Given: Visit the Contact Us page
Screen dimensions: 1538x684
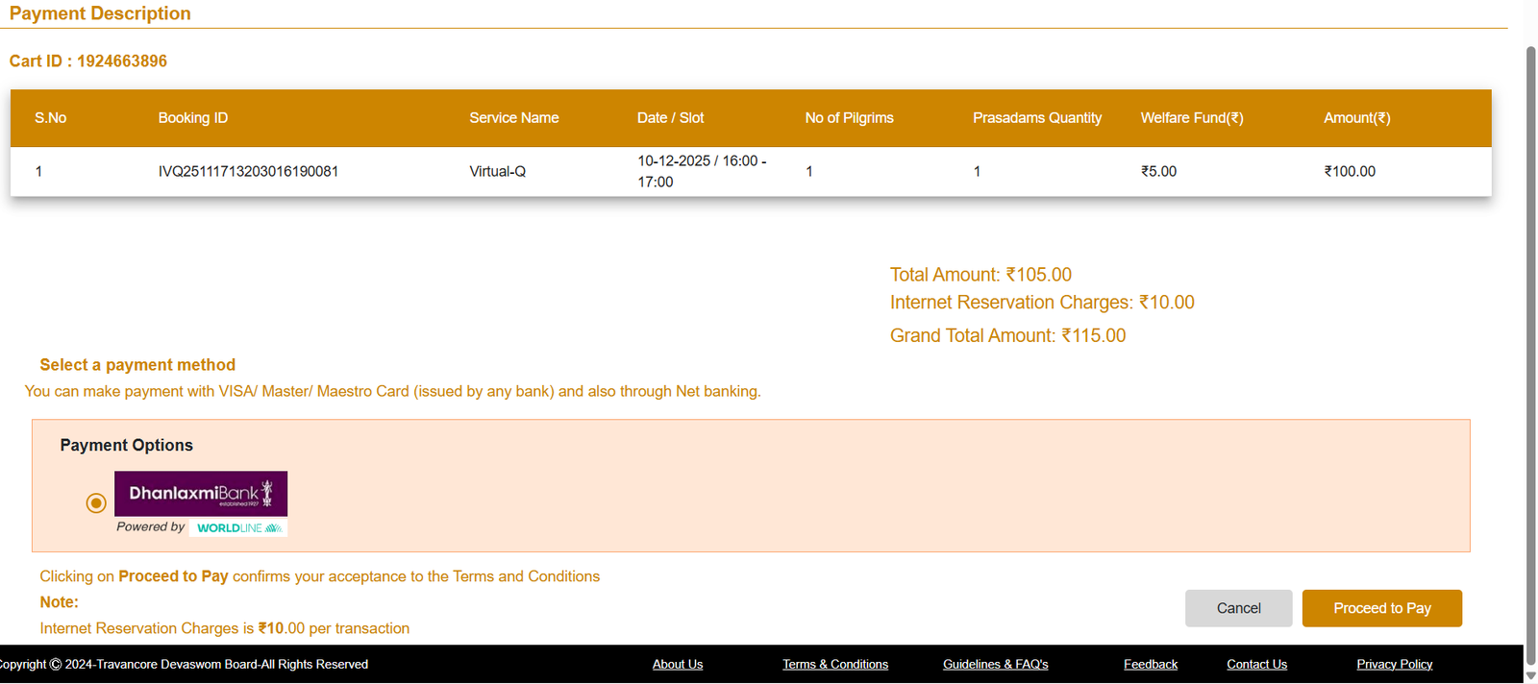Looking at the screenshot, I should [x=1256, y=665].
